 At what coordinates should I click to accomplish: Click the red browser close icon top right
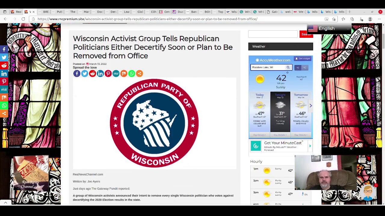click(x=380, y=12)
